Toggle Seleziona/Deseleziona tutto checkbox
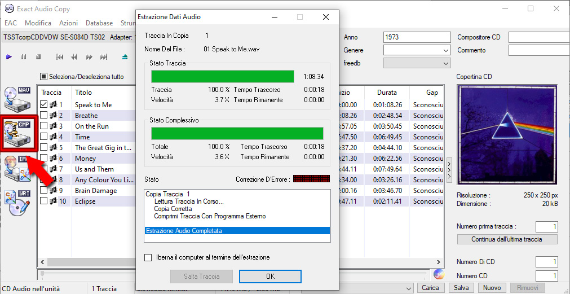Viewport: 570px width, 294px height. [x=43, y=77]
